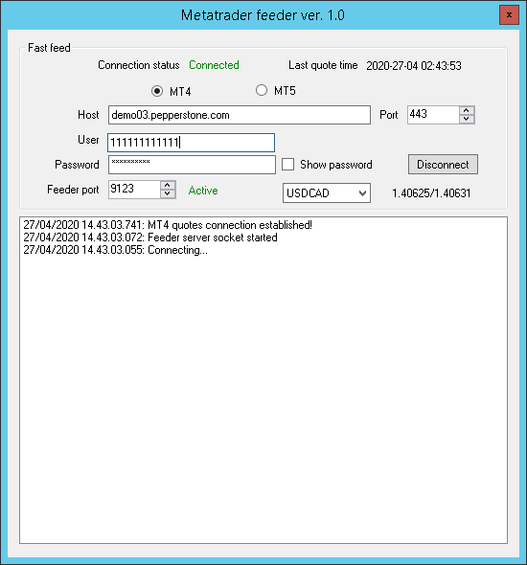Click the green Active status label
Viewport: 527px width, 565px height.
tap(203, 191)
